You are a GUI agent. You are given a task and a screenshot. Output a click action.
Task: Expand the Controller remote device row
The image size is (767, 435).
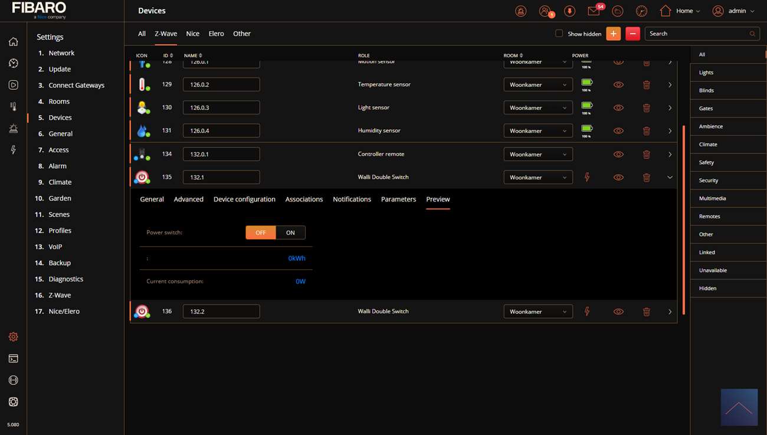click(x=670, y=154)
